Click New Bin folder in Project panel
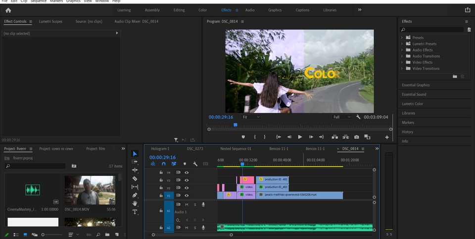 (x=107, y=235)
